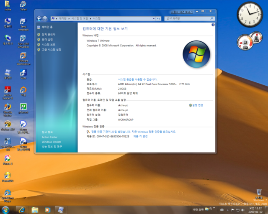
Task: Open the Control Panel desktop icon
Action: 8,74
